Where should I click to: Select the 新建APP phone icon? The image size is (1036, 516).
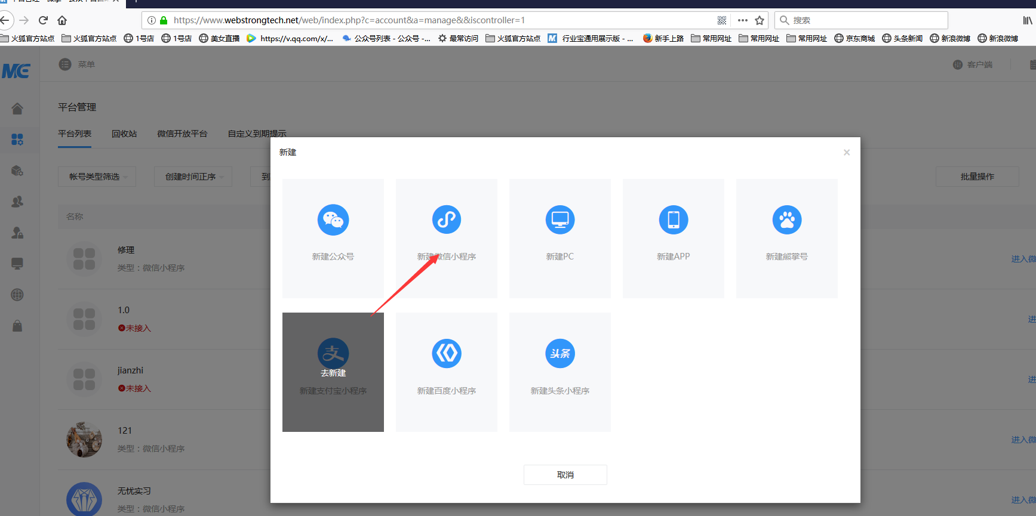(674, 220)
